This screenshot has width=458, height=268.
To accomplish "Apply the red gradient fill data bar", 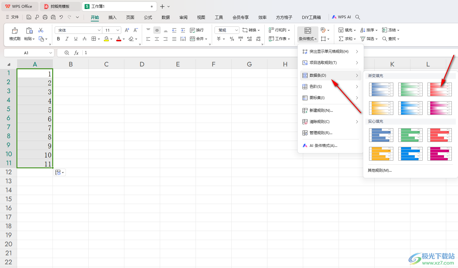I will 440,89.
